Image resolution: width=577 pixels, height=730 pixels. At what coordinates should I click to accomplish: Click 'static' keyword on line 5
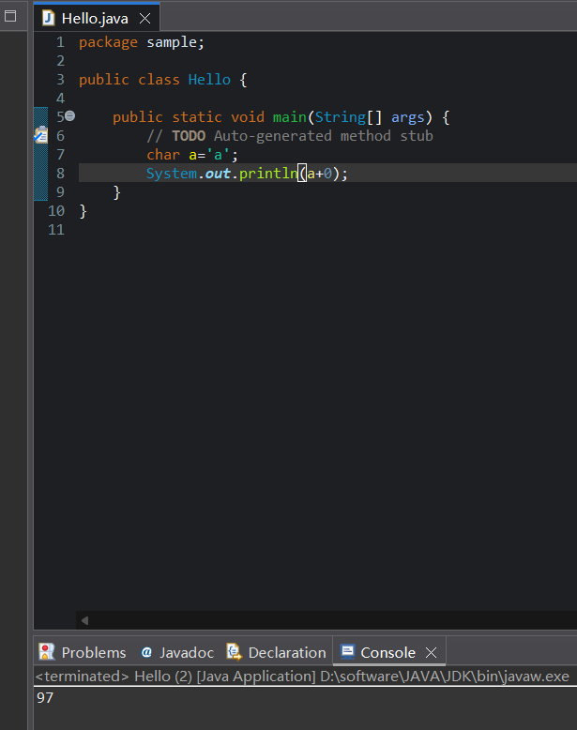pos(197,117)
